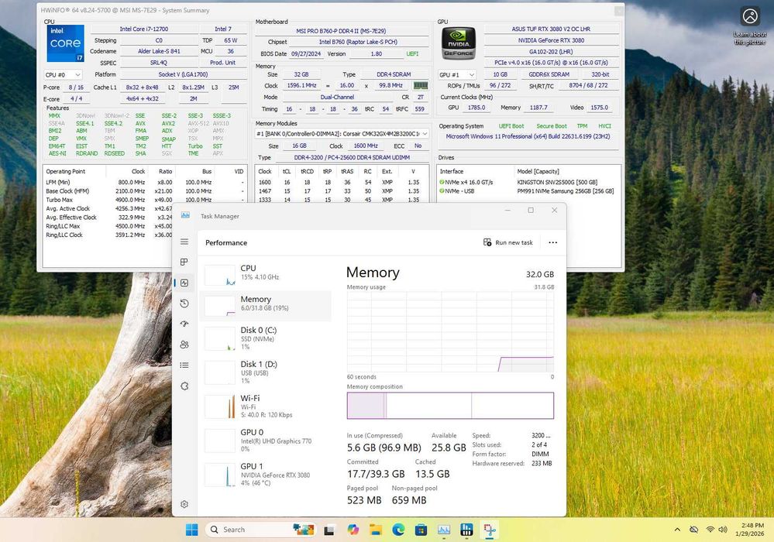Click the Memory composition bar
The width and height of the screenshot is (774, 542).
coord(450,406)
